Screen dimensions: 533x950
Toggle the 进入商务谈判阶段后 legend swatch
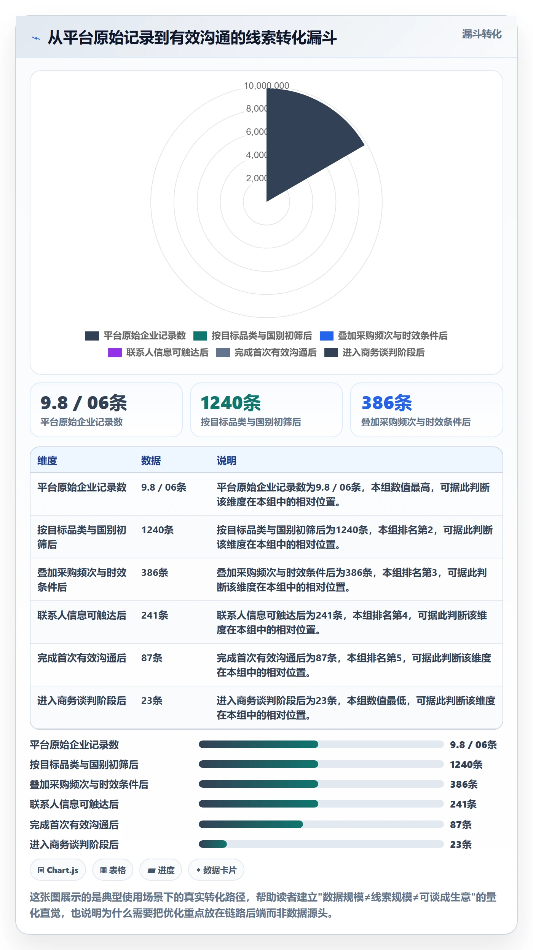click(331, 353)
